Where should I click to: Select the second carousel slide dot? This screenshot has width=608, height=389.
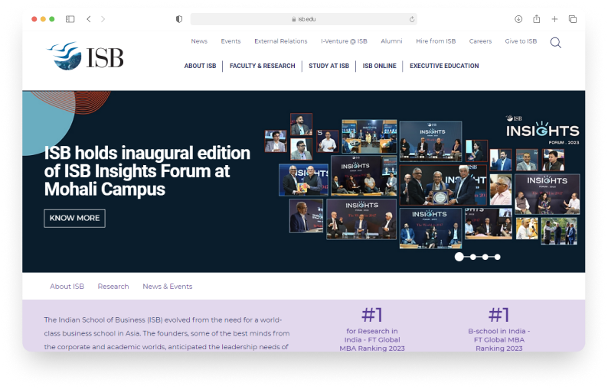click(x=472, y=257)
